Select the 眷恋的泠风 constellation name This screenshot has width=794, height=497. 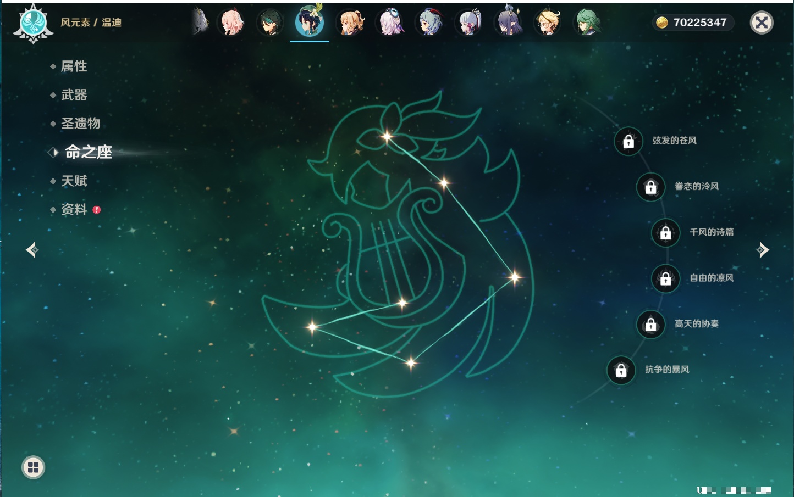[697, 186]
